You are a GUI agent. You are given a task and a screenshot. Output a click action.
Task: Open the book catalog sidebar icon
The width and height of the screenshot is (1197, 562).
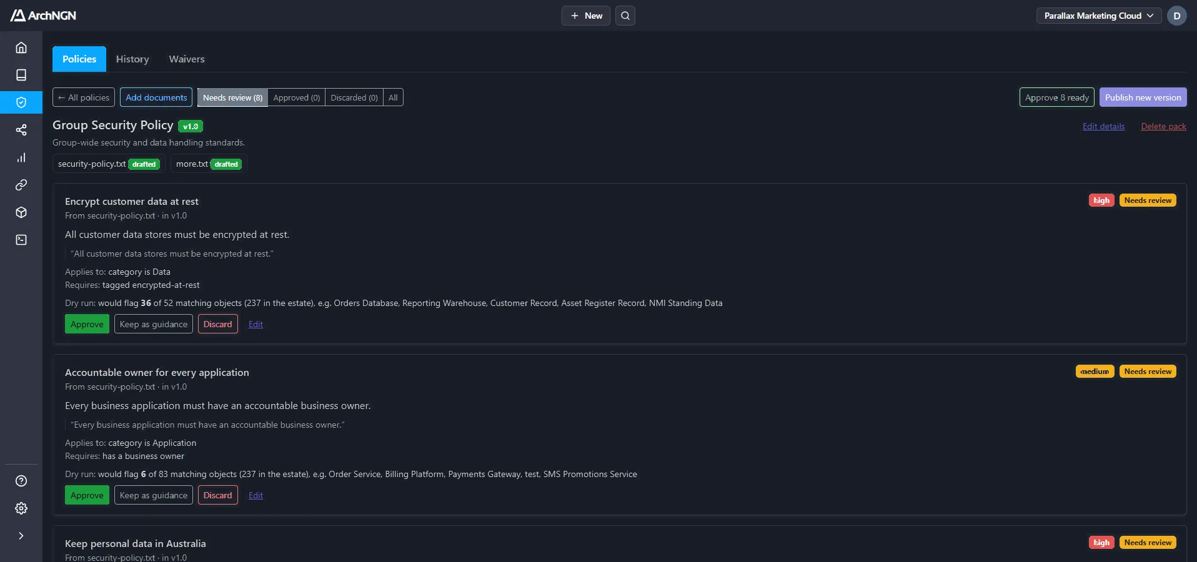[21, 75]
